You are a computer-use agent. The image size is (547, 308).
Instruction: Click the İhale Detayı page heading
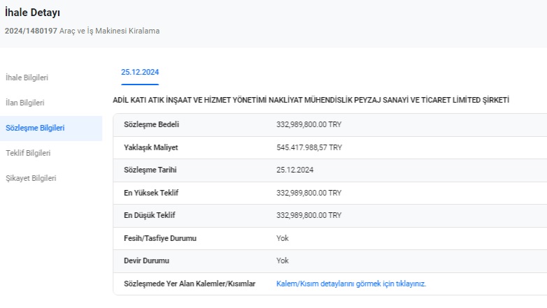click(32, 13)
